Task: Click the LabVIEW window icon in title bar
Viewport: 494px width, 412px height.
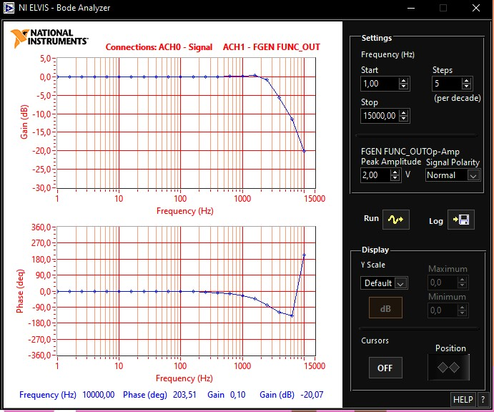Action: click(9, 8)
